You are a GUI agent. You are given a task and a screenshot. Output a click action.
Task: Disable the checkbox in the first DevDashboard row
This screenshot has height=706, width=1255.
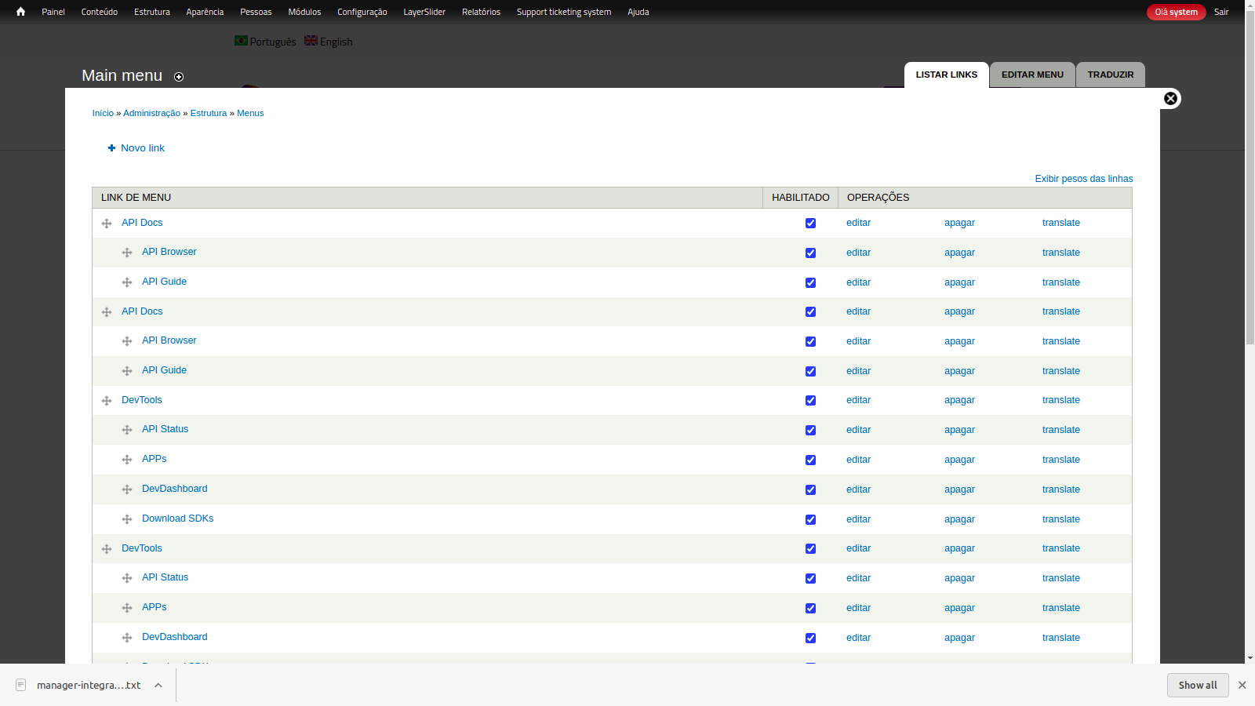[810, 489]
